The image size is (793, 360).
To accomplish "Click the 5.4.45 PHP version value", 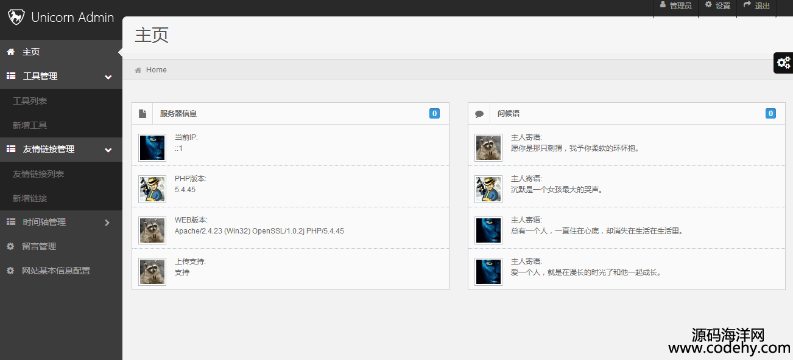I will click(x=185, y=190).
